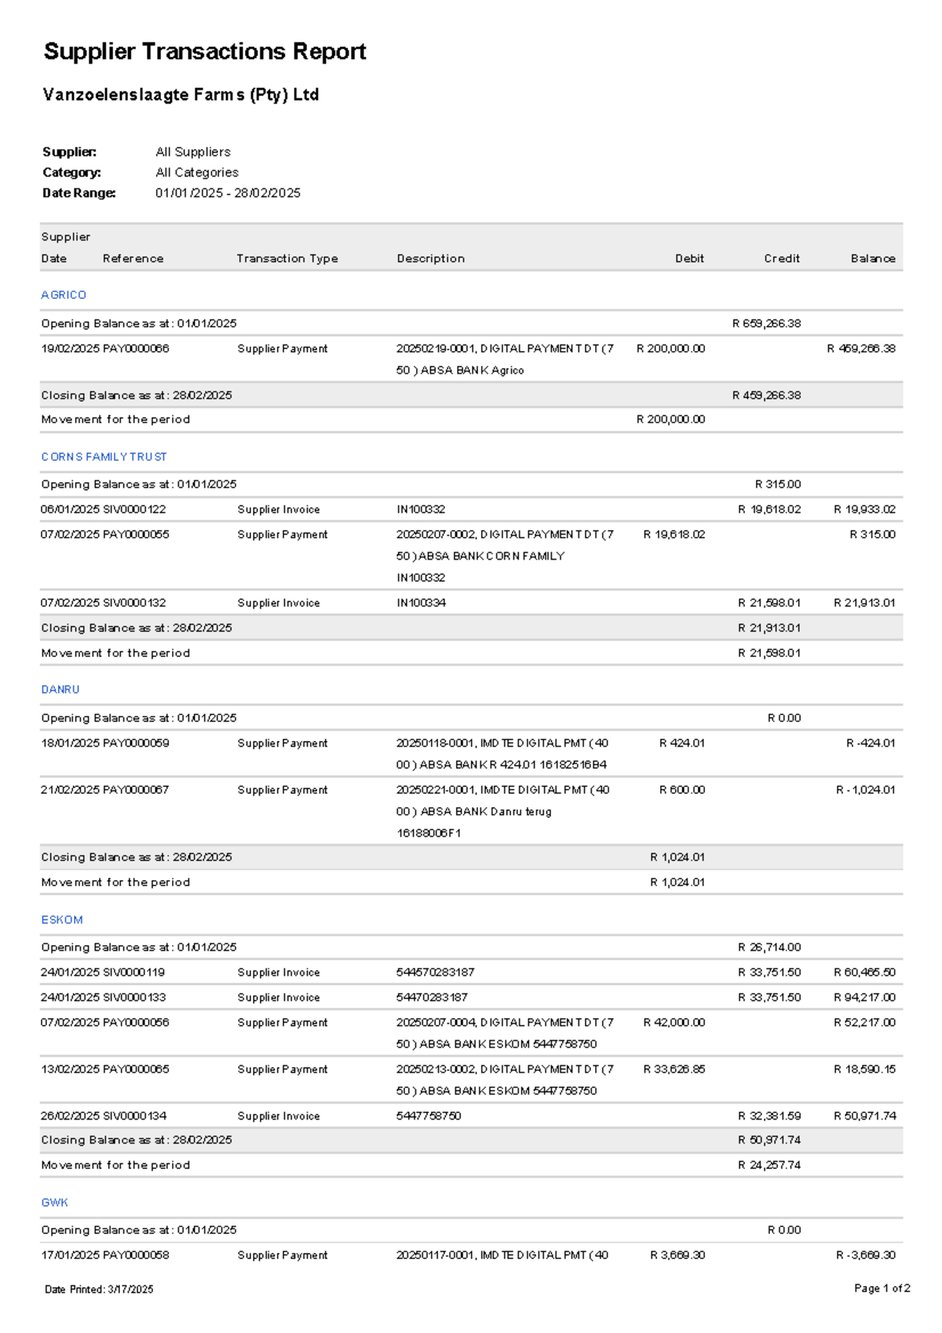Click GWK balance R -3,669.30

[x=866, y=1255]
